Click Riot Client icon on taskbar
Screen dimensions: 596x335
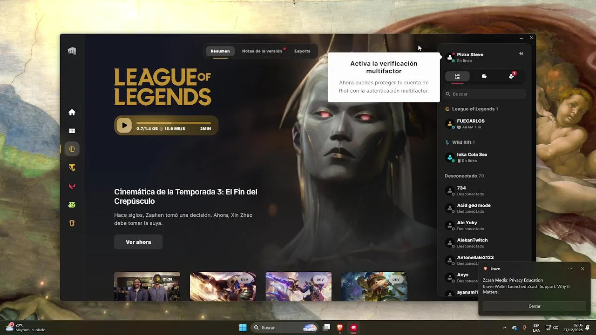[x=354, y=328]
